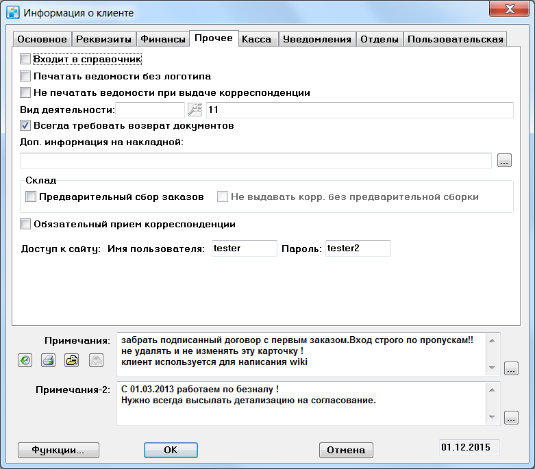535x469 pixels.
Task: Toggle Не выдавать корр. без предварительной сборки
Action: coord(223,197)
